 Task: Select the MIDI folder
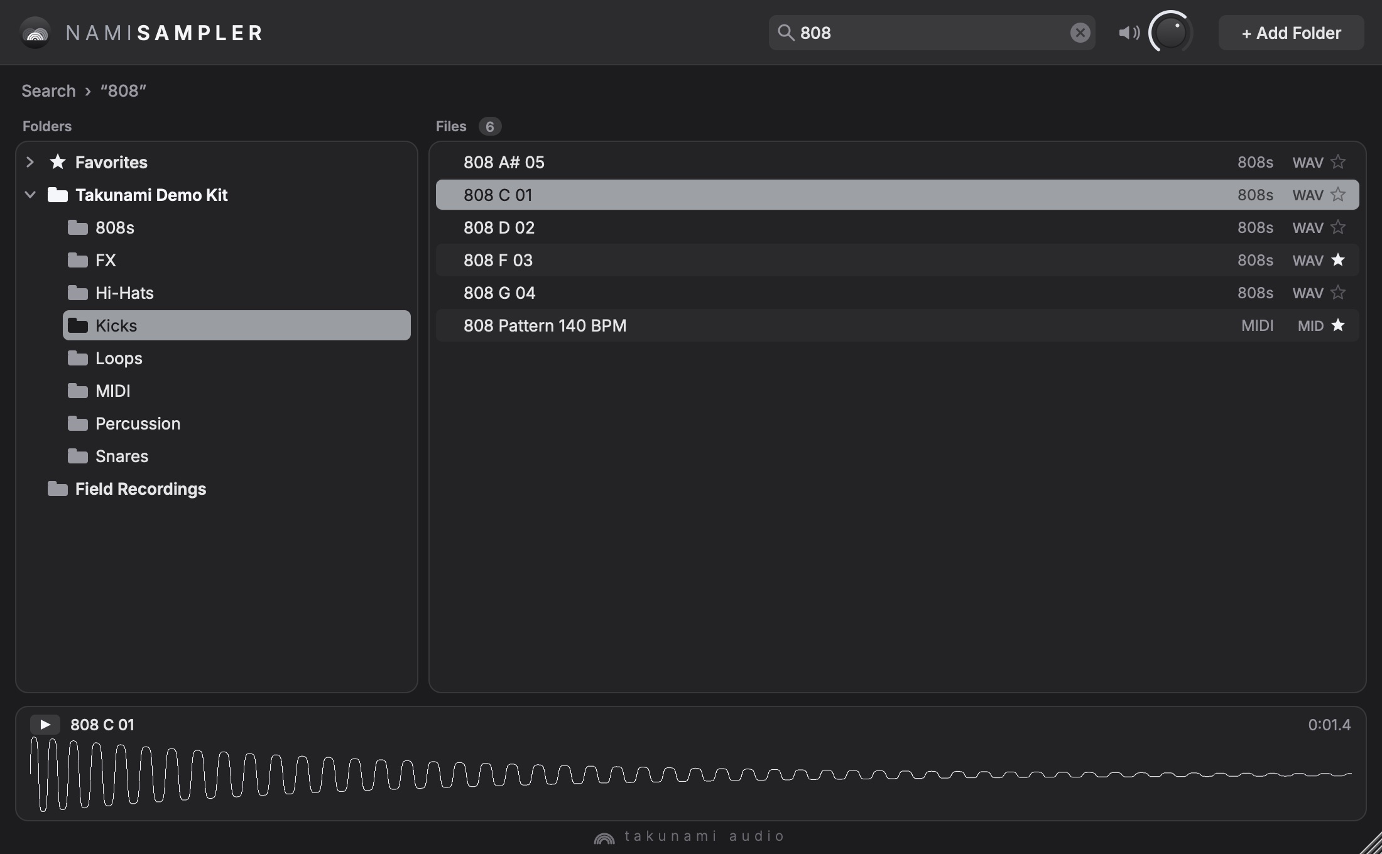(x=237, y=391)
